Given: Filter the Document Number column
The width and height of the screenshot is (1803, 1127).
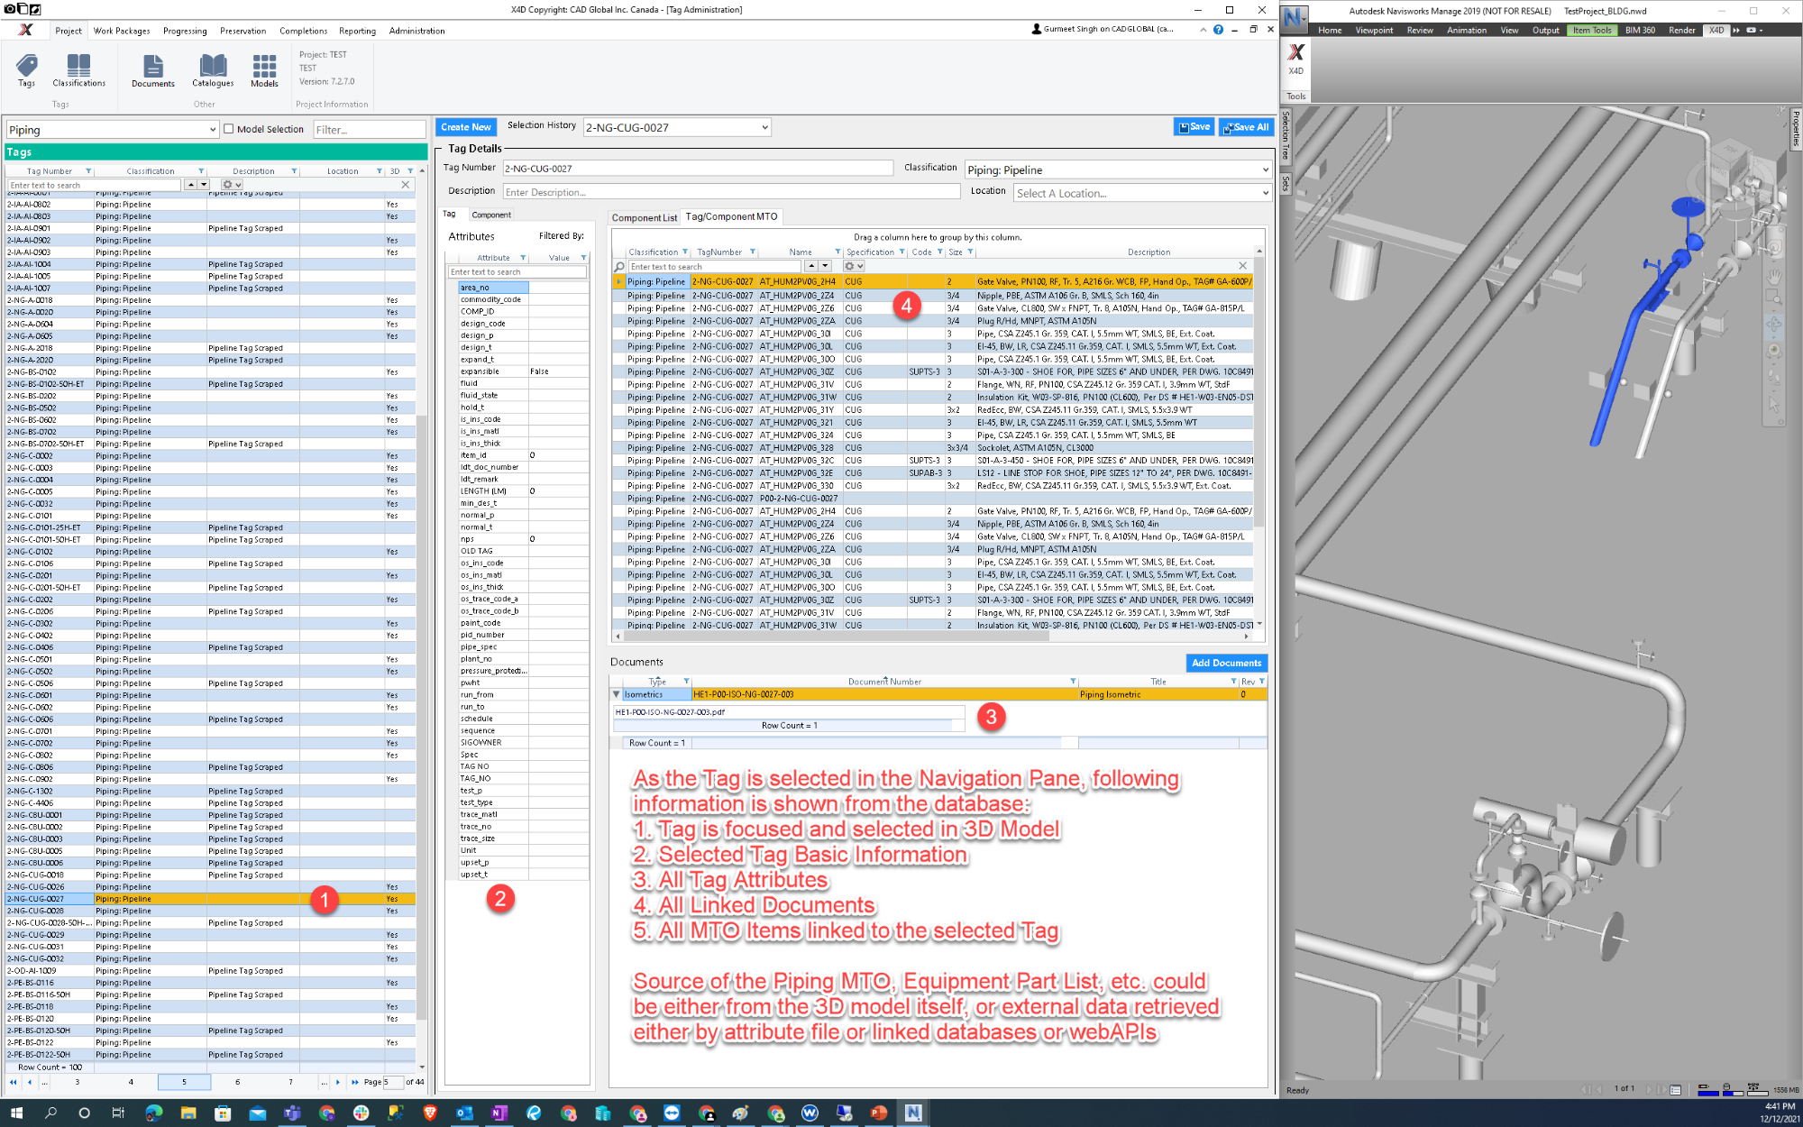Looking at the screenshot, I should click(x=1073, y=682).
